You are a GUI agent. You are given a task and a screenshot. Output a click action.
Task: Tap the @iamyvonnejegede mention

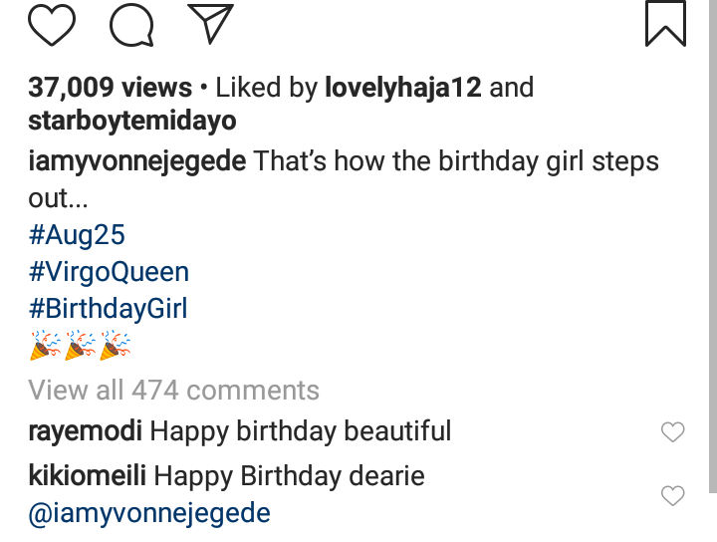(149, 513)
